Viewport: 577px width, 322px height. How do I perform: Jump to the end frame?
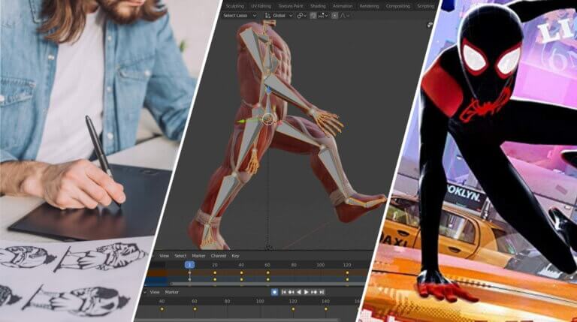[x=322, y=292]
